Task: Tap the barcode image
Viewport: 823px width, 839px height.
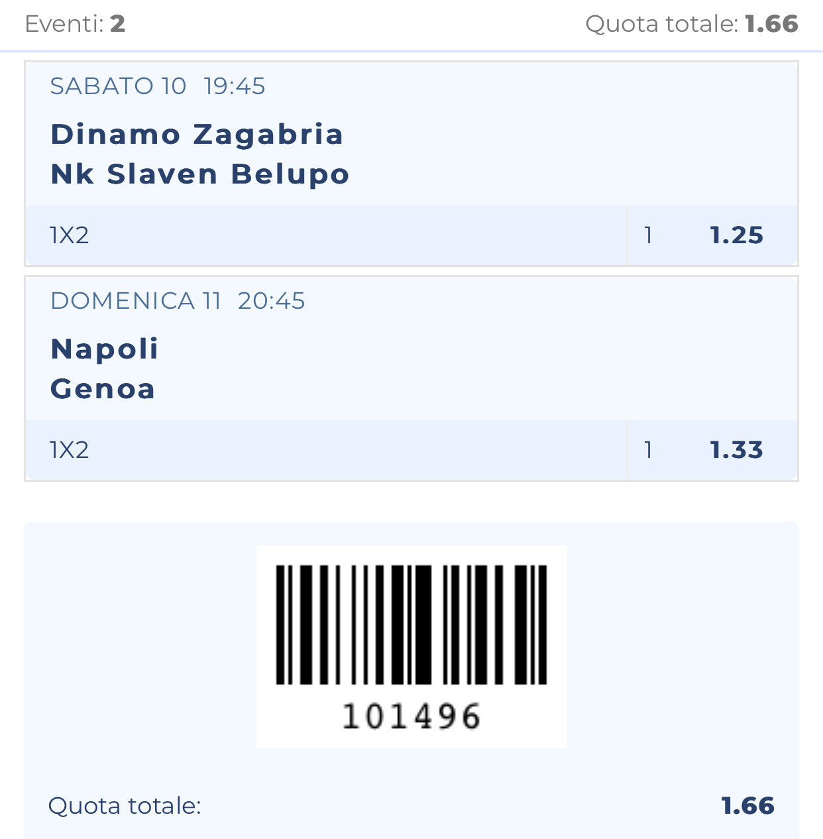Action: click(411, 624)
